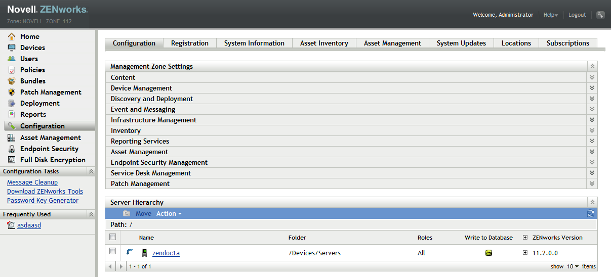
Task: Click the Reports icon in left navigation
Action: (11, 114)
